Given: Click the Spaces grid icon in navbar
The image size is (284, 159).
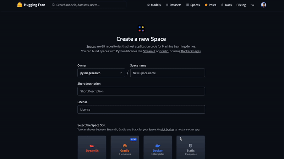Looking at the screenshot, I should [x=188, y=5].
